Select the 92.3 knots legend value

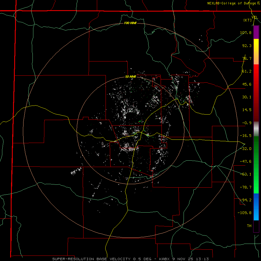247,46
